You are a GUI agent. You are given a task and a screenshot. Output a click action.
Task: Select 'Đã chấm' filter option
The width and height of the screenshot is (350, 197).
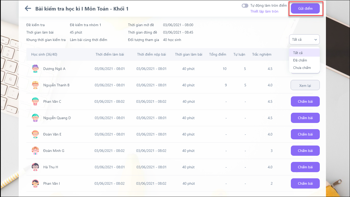300,60
